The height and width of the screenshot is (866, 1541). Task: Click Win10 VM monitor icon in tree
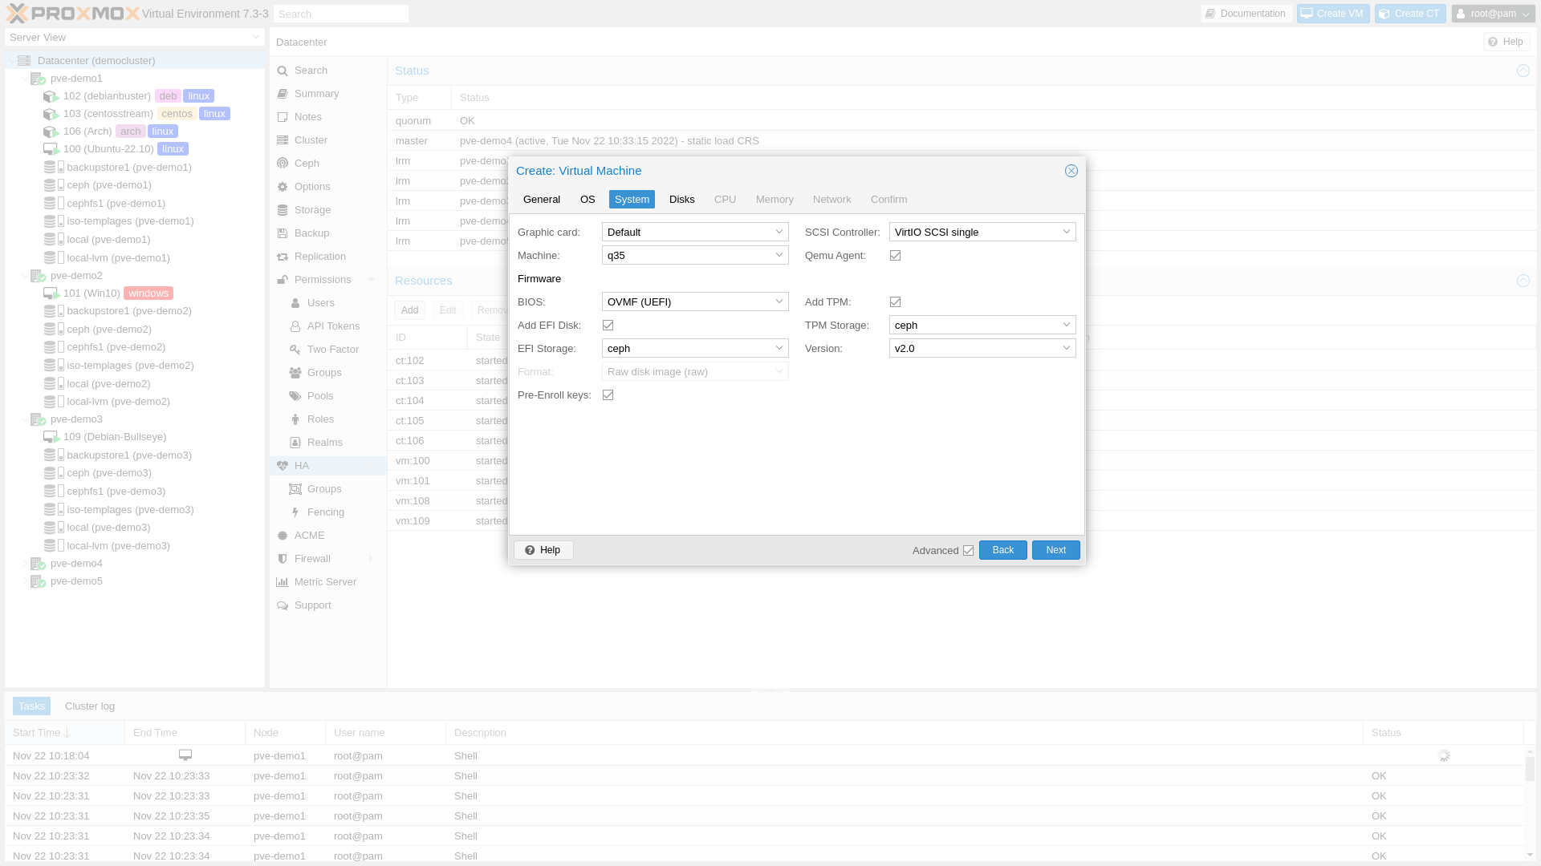pos(51,293)
